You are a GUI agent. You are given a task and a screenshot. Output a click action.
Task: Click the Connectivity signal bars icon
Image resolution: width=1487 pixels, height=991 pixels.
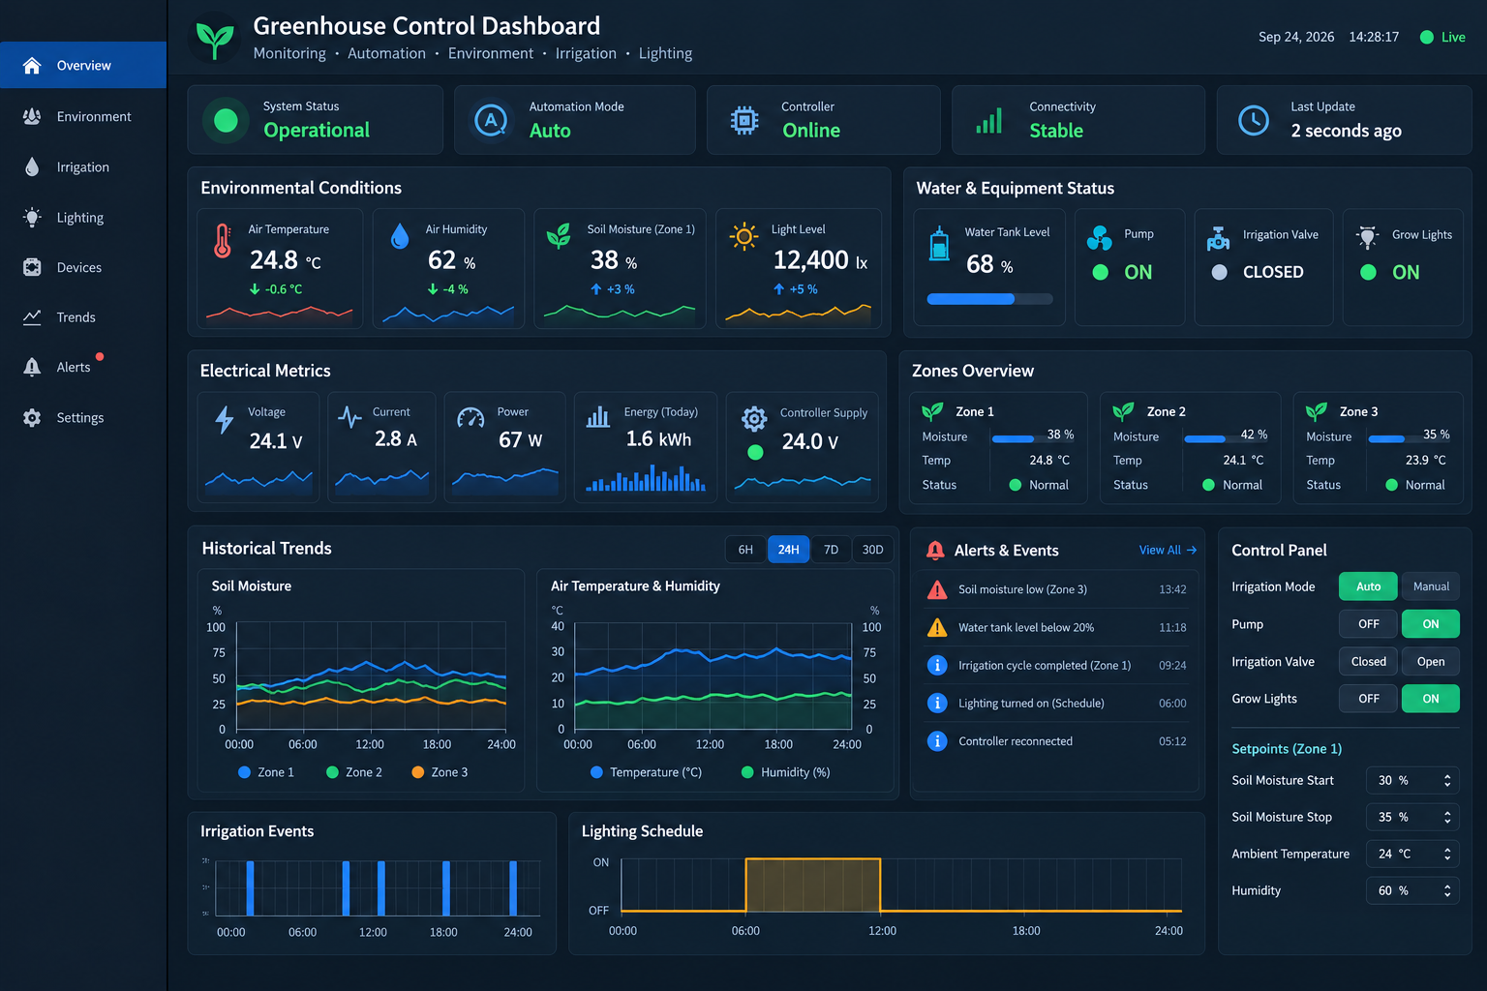click(989, 120)
